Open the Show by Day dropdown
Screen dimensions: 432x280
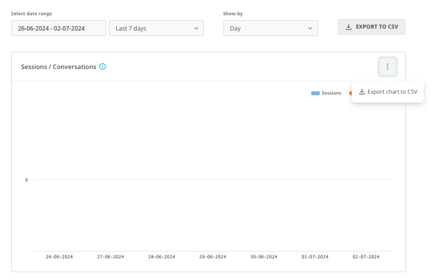pos(271,28)
